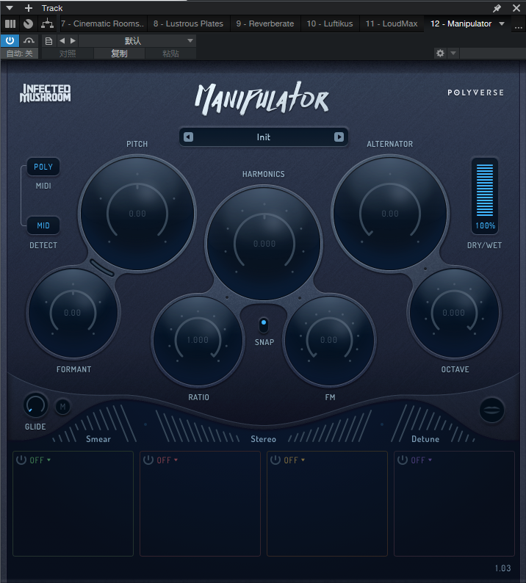Expand the arrow beside the gear icon

453,53
